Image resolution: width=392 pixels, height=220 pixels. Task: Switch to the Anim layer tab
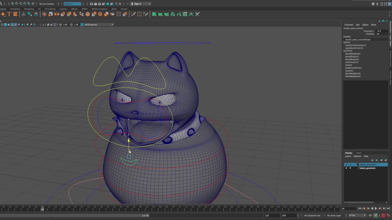point(359,153)
